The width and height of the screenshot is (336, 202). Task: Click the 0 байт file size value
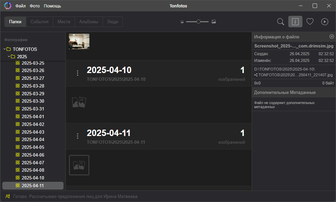[328, 83]
